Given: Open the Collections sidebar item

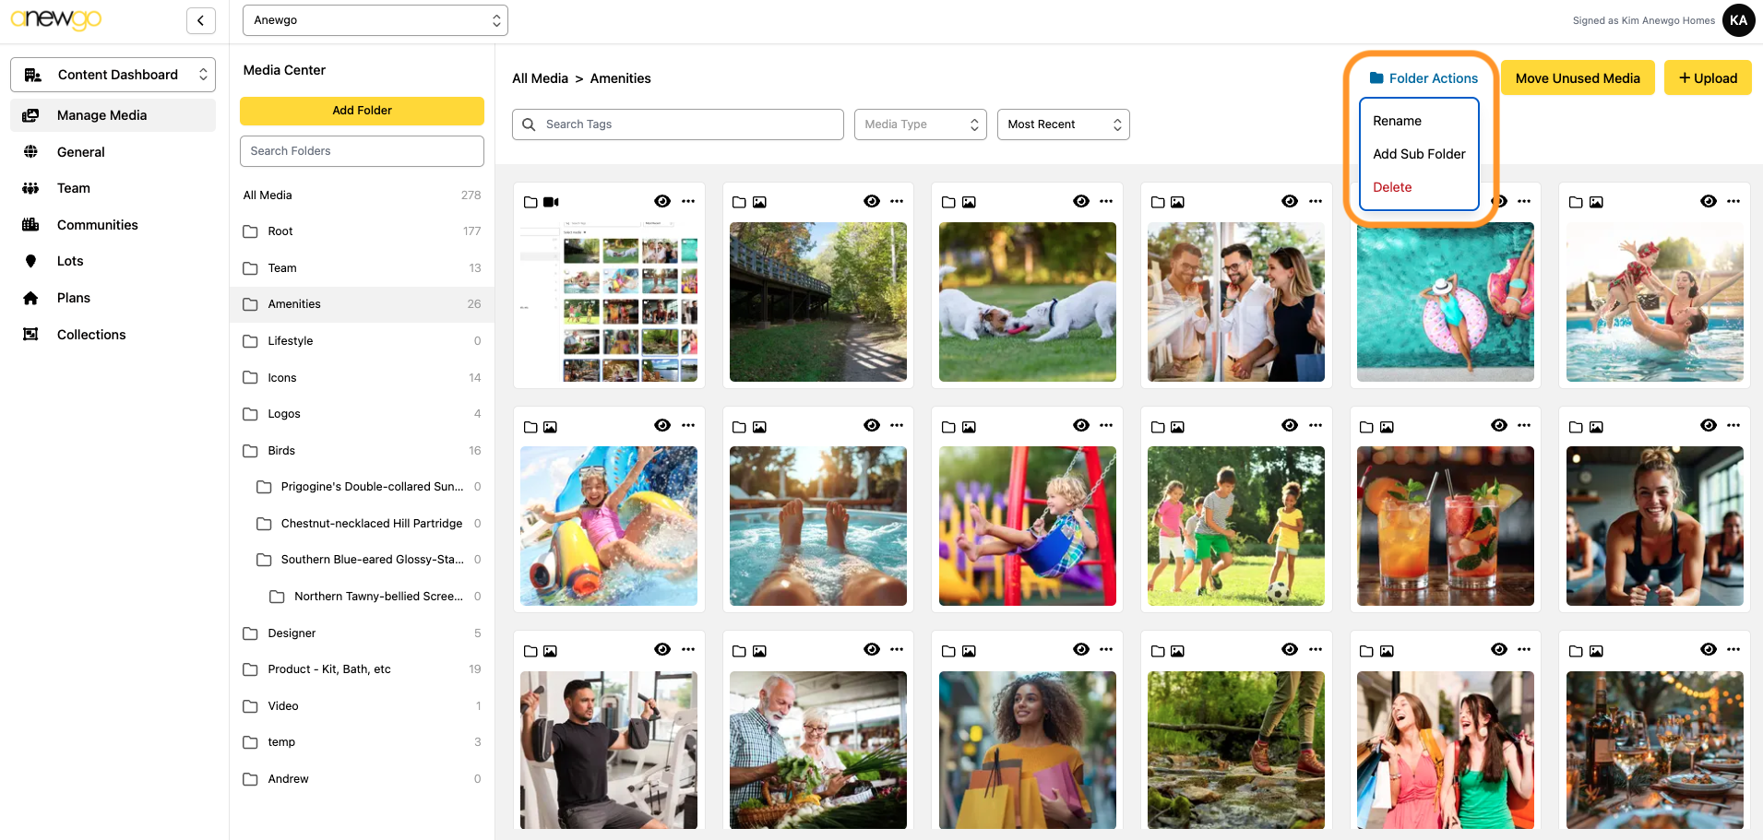Looking at the screenshot, I should pos(90,335).
